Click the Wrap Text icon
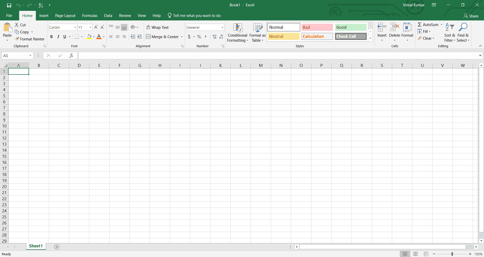 coord(148,27)
